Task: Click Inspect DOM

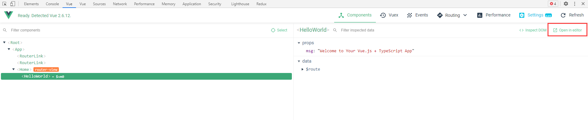Action: coord(533,30)
